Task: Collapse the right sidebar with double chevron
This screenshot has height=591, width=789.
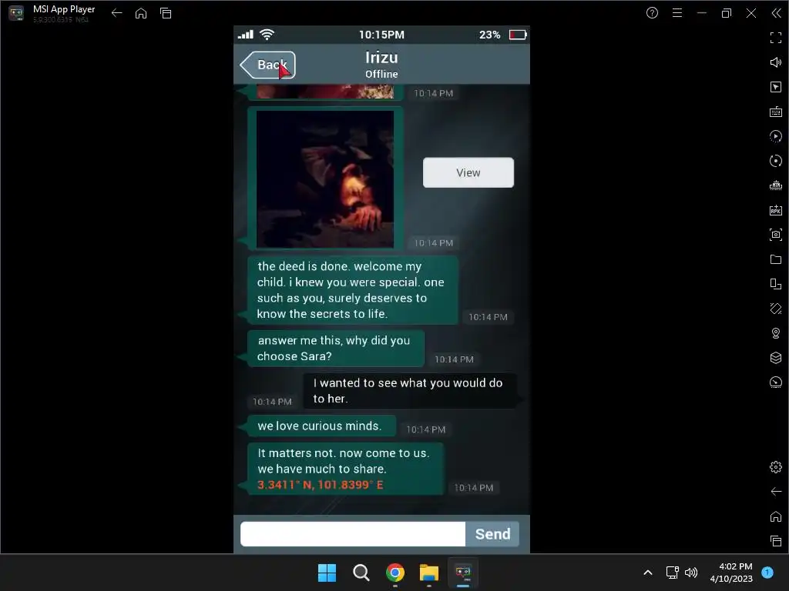Action: click(776, 13)
